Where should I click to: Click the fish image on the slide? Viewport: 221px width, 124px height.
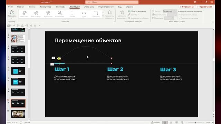point(59,59)
